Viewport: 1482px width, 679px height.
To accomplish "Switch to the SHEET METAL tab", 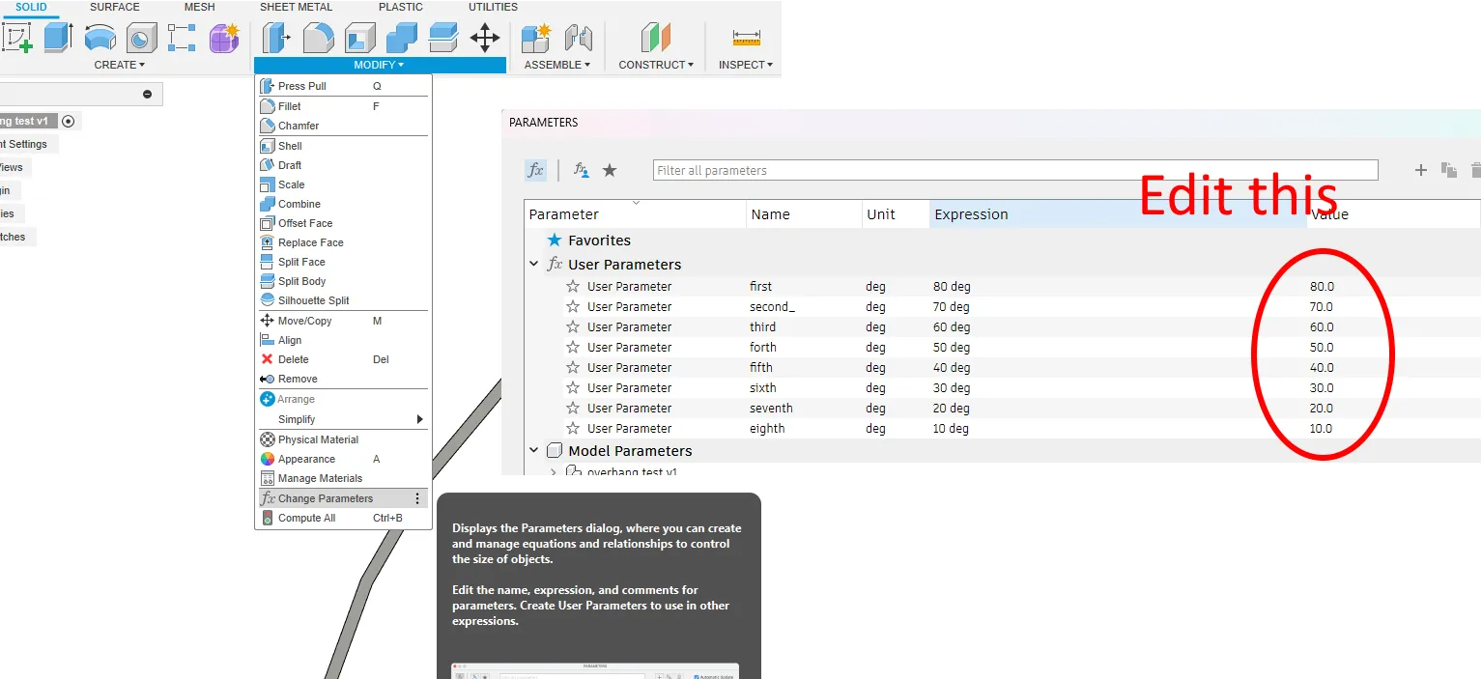I will tap(296, 7).
